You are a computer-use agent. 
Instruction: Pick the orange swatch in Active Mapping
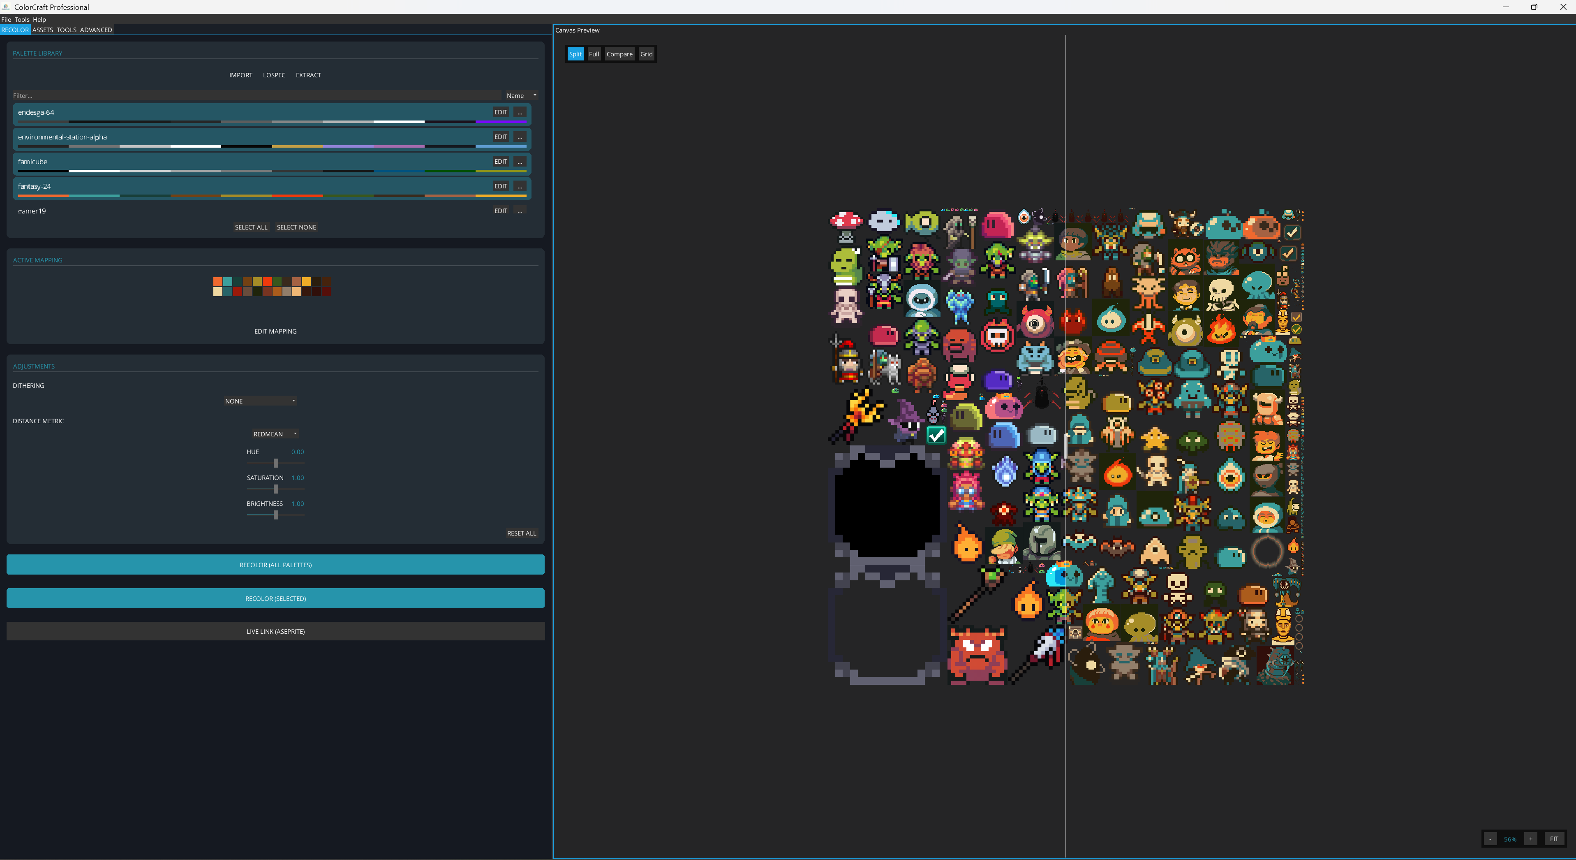(x=218, y=282)
